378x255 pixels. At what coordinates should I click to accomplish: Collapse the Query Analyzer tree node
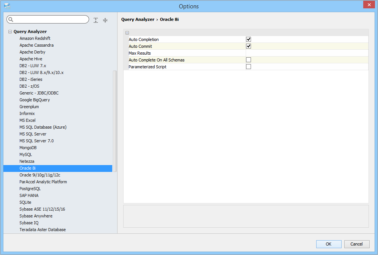click(10, 31)
